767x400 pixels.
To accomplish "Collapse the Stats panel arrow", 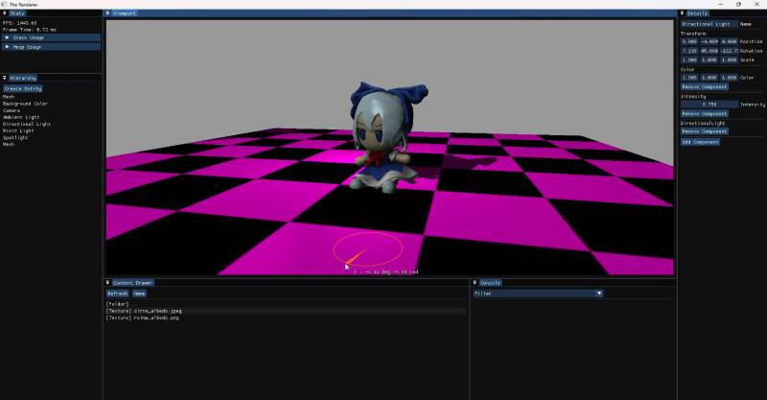I will tap(4, 13).
